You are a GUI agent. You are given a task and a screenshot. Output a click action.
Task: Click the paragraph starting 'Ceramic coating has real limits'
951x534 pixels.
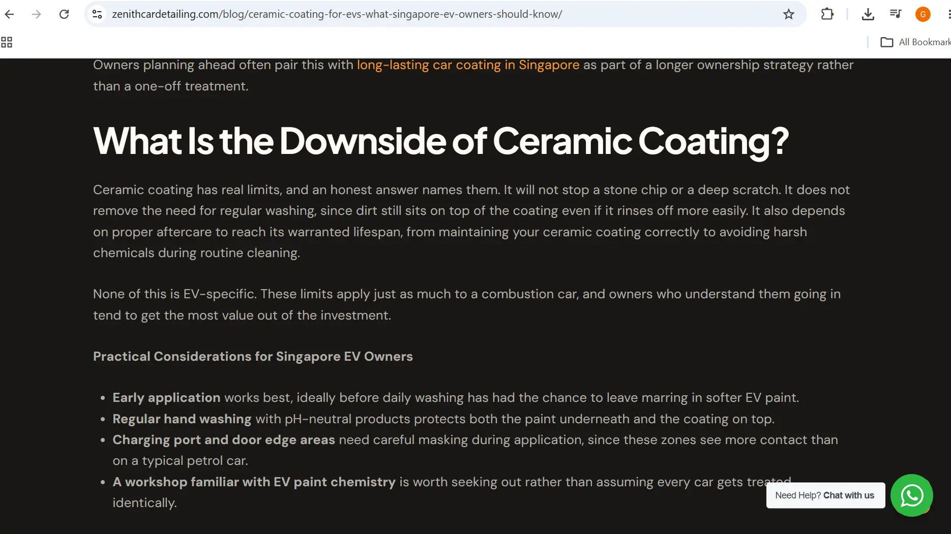tap(471, 221)
